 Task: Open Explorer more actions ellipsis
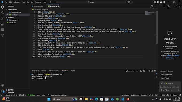(x=27, y=6)
